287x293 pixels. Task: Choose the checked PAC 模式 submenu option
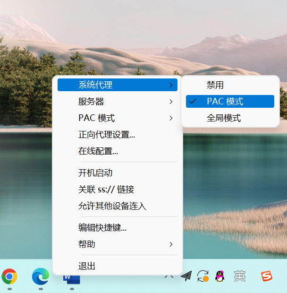[230, 101]
